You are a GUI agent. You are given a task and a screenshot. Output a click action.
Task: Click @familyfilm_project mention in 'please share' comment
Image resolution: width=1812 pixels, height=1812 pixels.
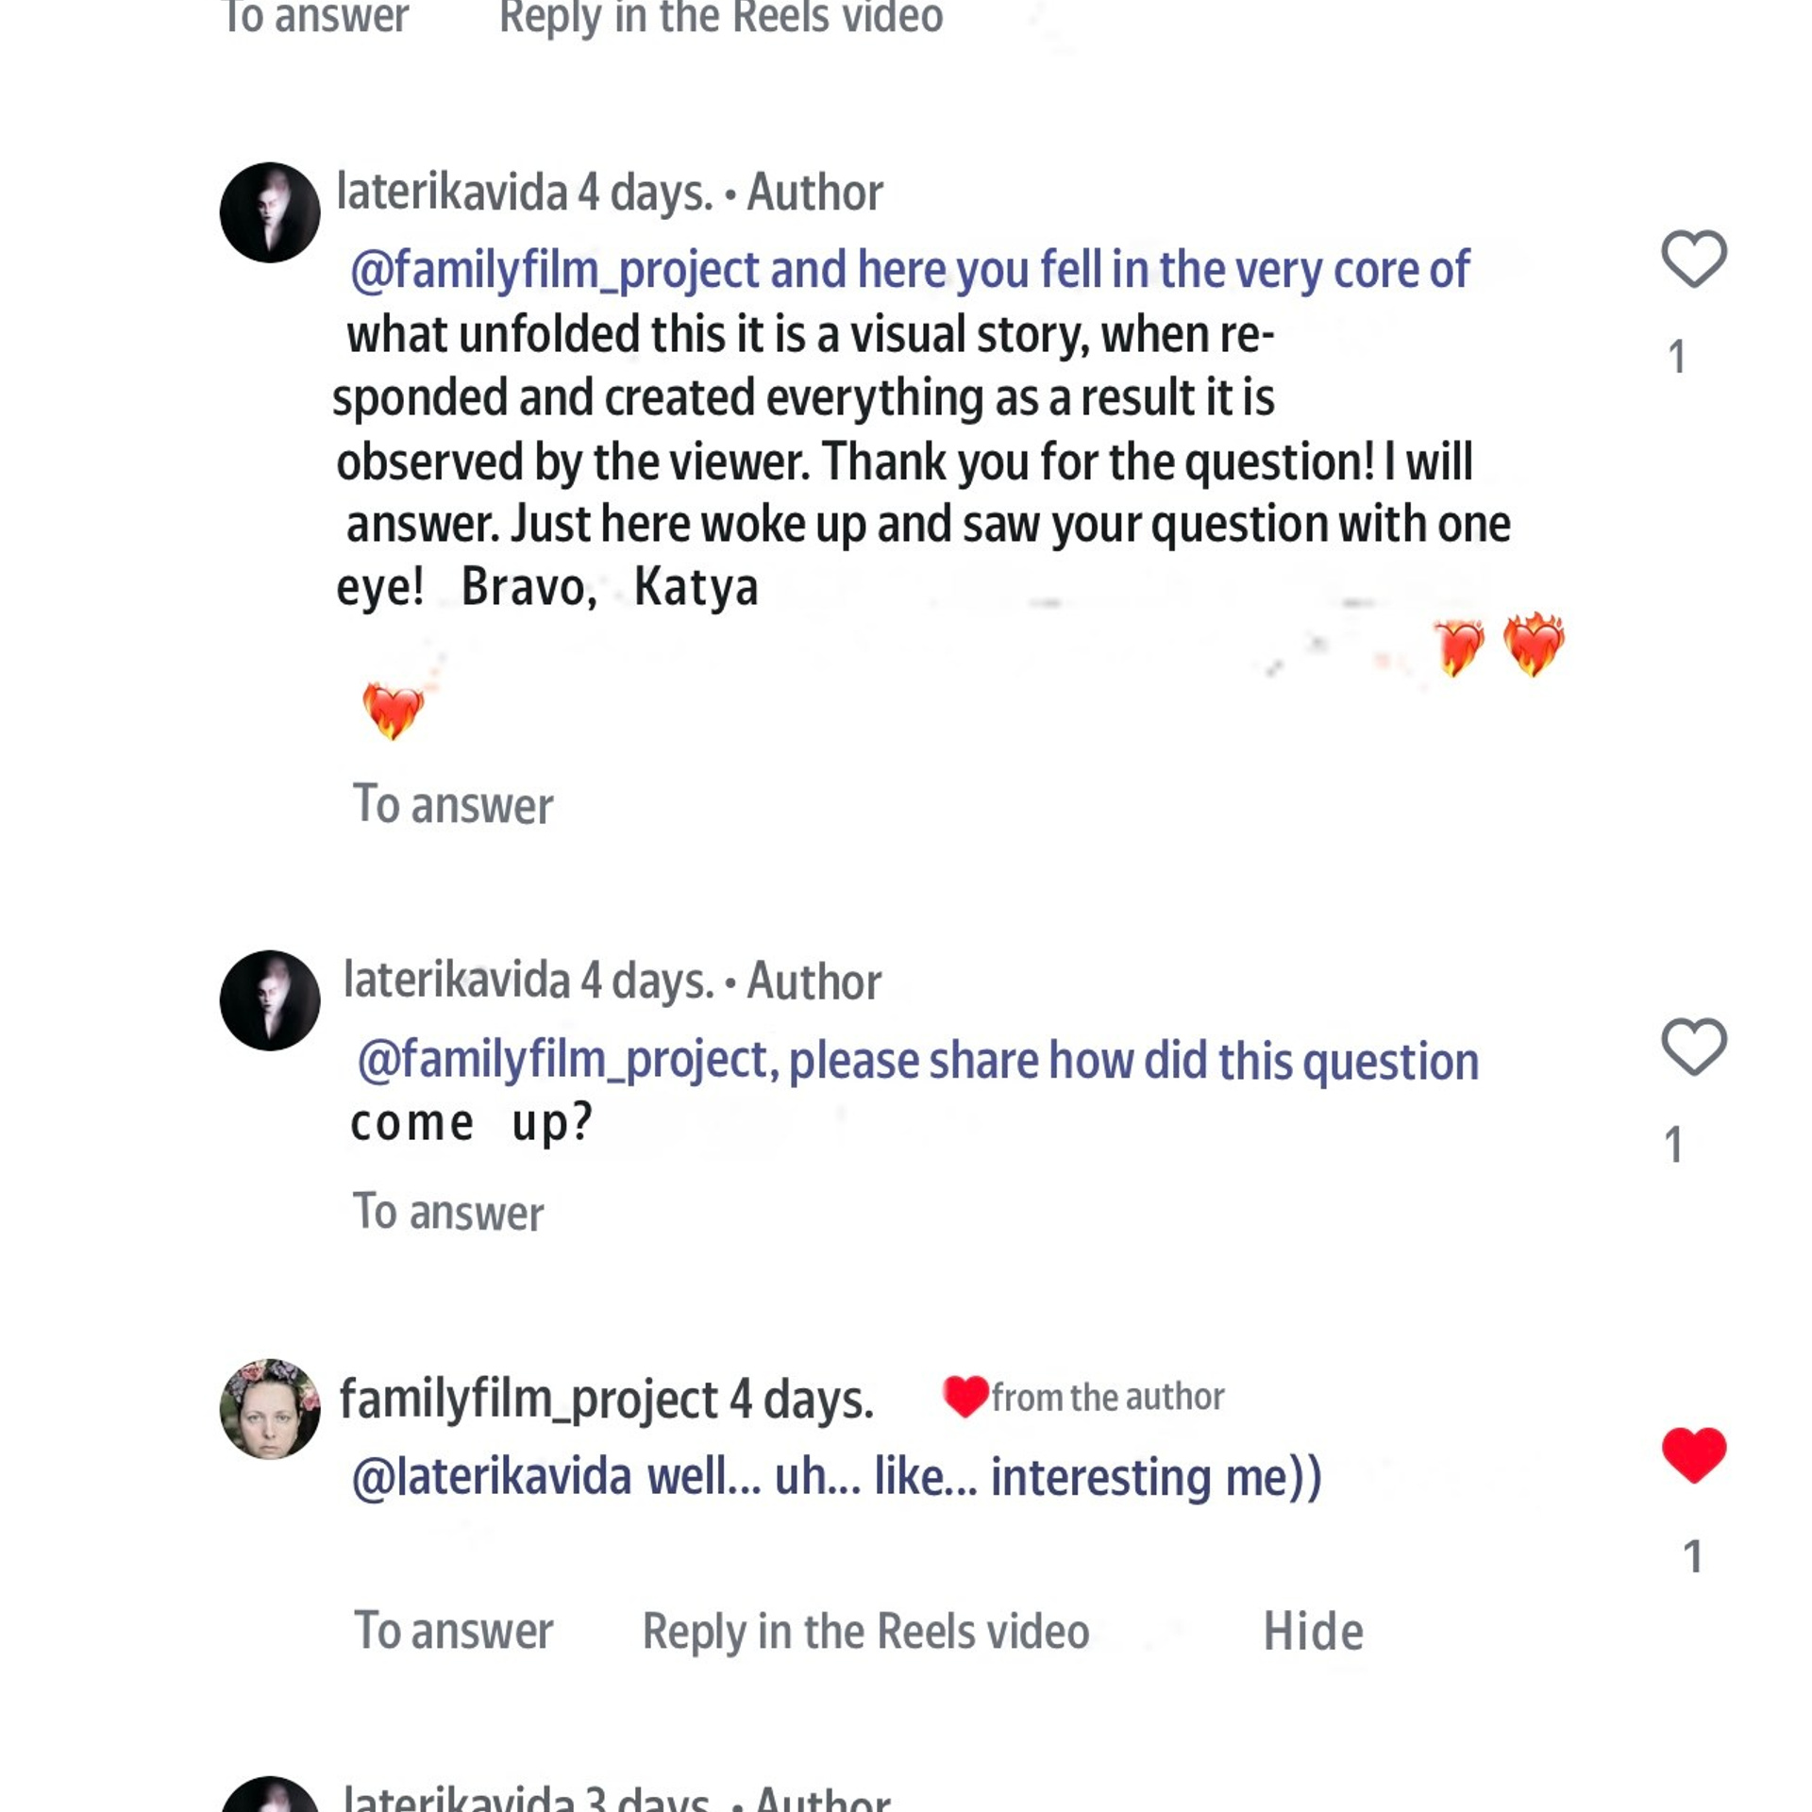pyautogui.click(x=567, y=1060)
